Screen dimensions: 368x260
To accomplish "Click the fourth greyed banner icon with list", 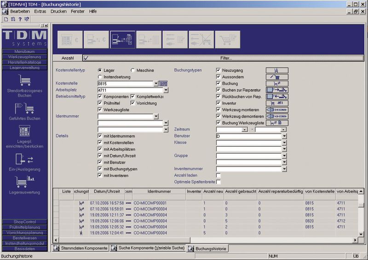I will [149, 40].
